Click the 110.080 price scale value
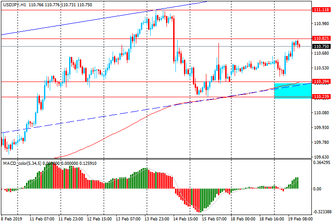 [322, 113]
